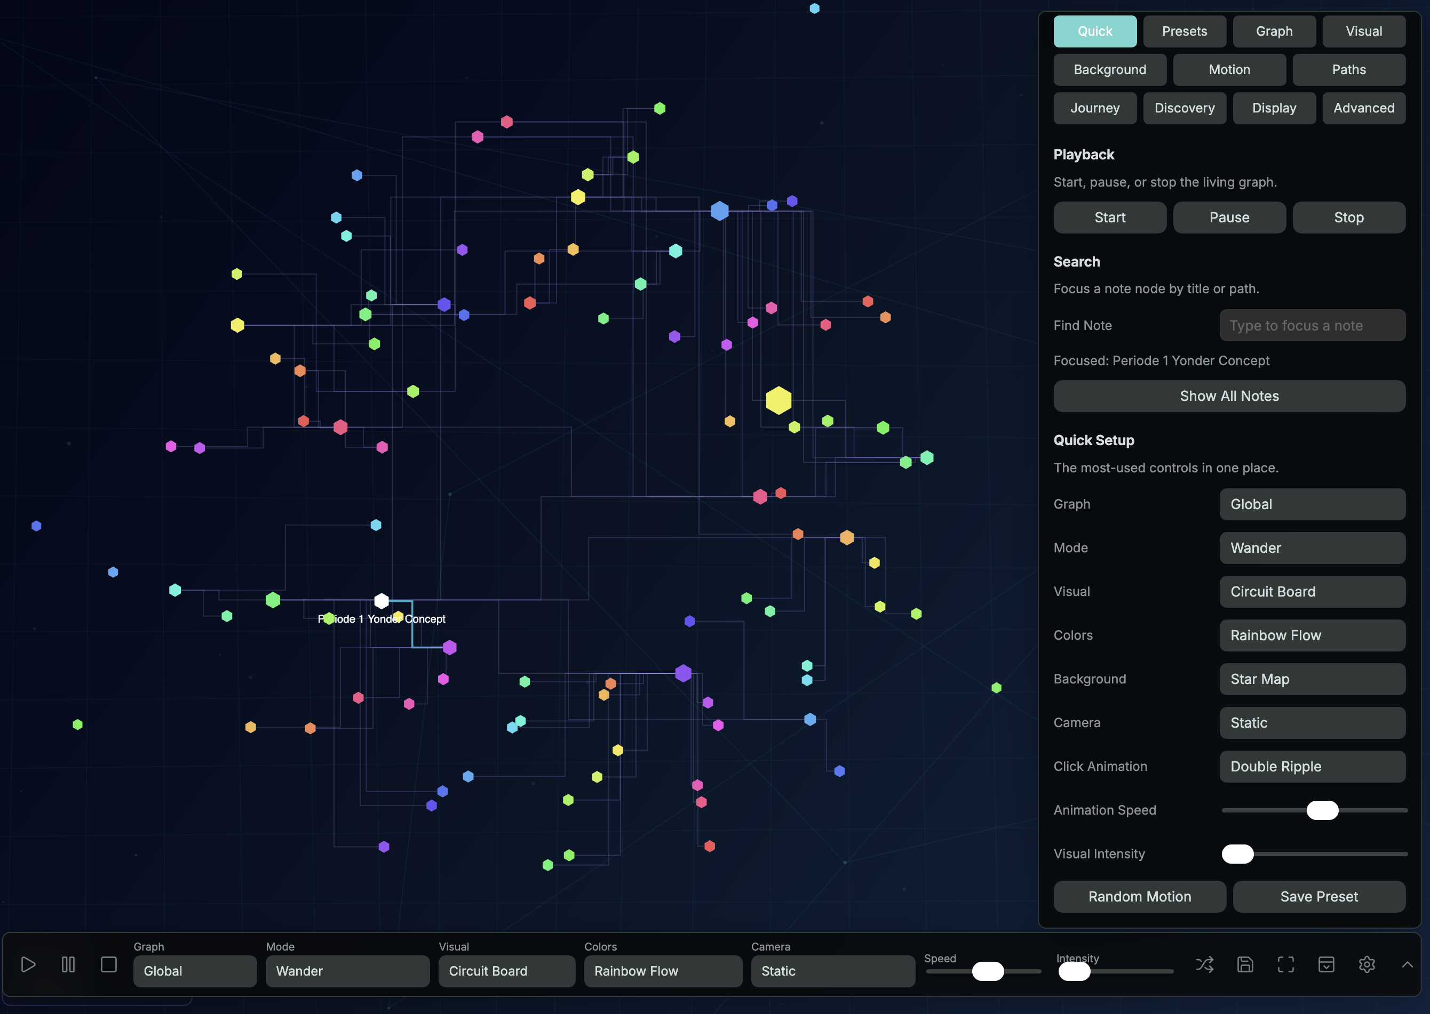Click Show All Notes button

click(x=1229, y=396)
